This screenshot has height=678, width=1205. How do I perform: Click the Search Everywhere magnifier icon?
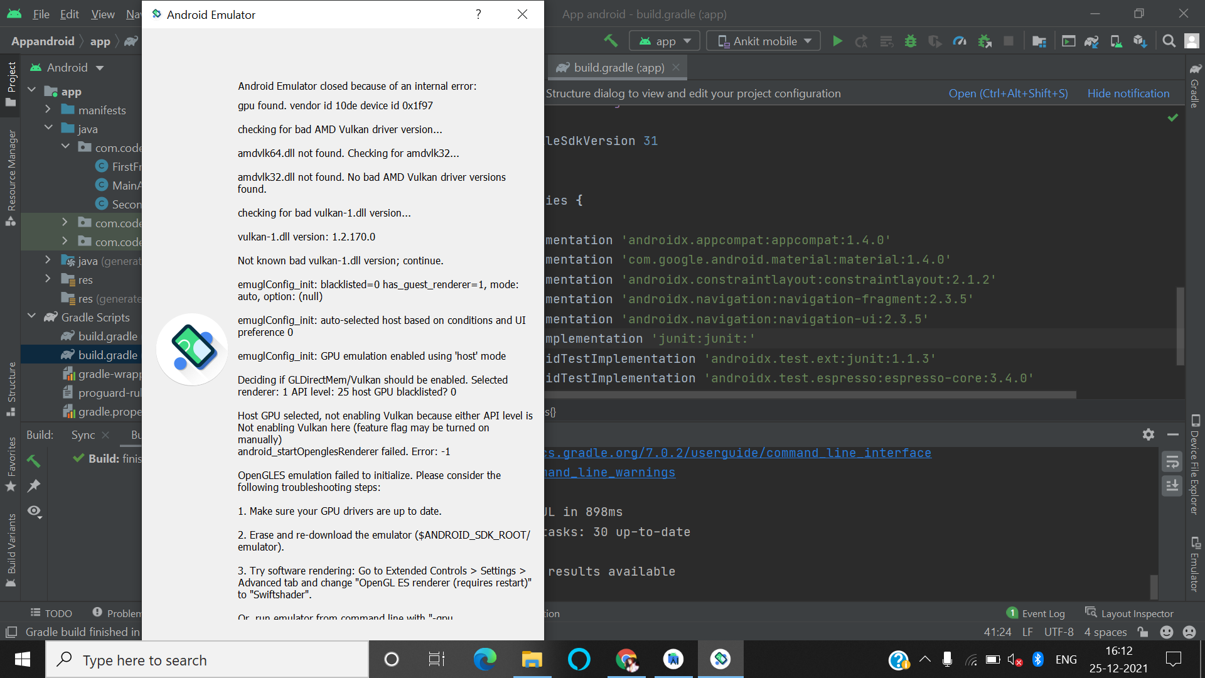click(1169, 41)
